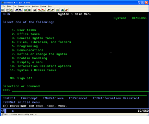Click menu option 2 Office tasks
The width and height of the screenshot is (149, 124).
(x=26, y=34)
